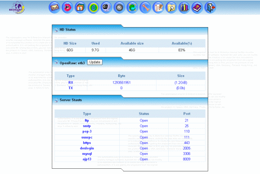The height and width of the screenshot is (174, 260).
Task: Open the mysql service link
Action: point(87,153)
